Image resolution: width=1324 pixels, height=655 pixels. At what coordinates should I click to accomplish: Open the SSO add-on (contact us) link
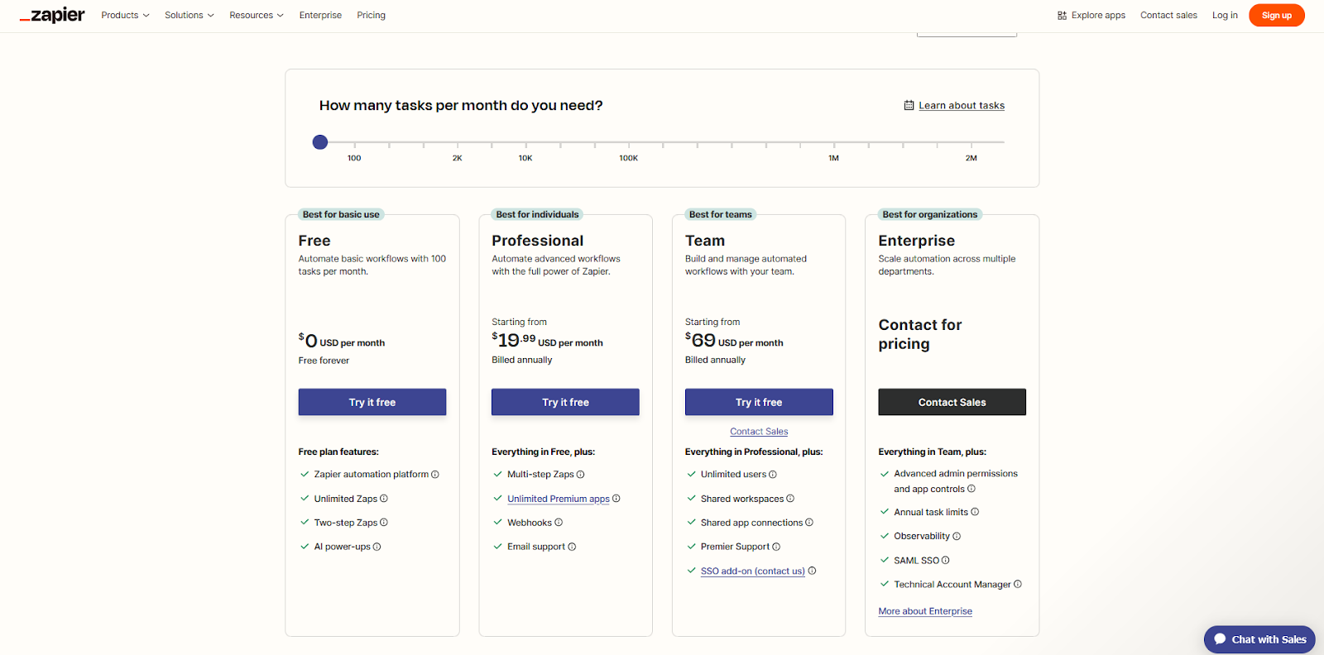click(753, 571)
